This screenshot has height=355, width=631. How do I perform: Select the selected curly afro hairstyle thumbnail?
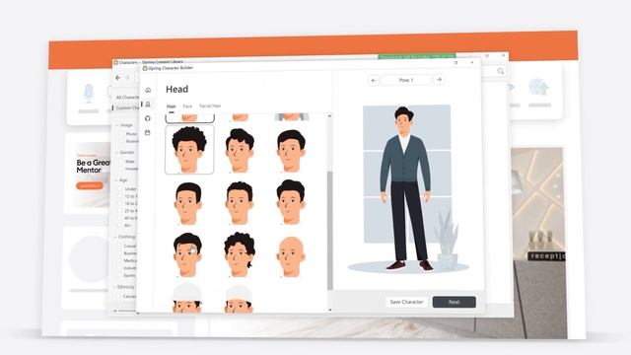click(x=189, y=150)
